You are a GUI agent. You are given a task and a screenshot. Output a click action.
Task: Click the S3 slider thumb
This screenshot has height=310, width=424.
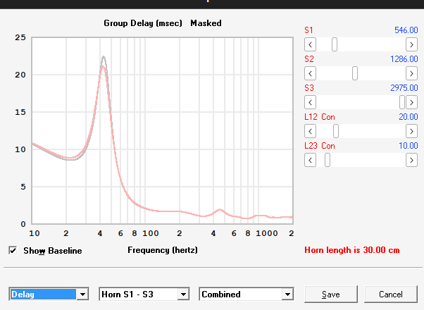pyautogui.click(x=402, y=103)
